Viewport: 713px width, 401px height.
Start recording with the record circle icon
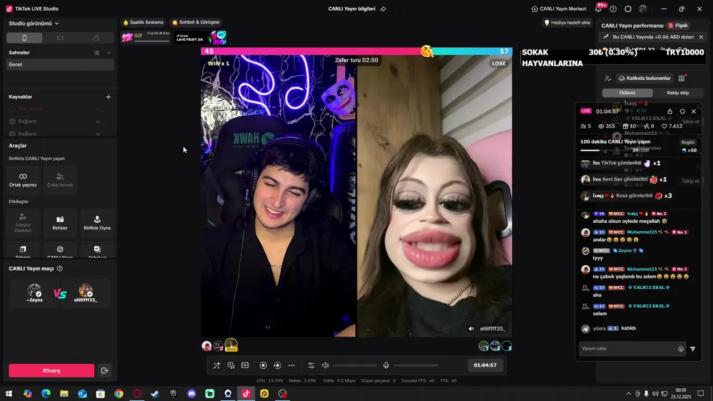(263, 365)
